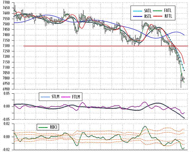Click the 7550 price axis label
This screenshot has height=152, width=193.
(6, 19)
